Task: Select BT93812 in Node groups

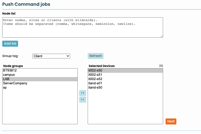Action: tap(10, 71)
